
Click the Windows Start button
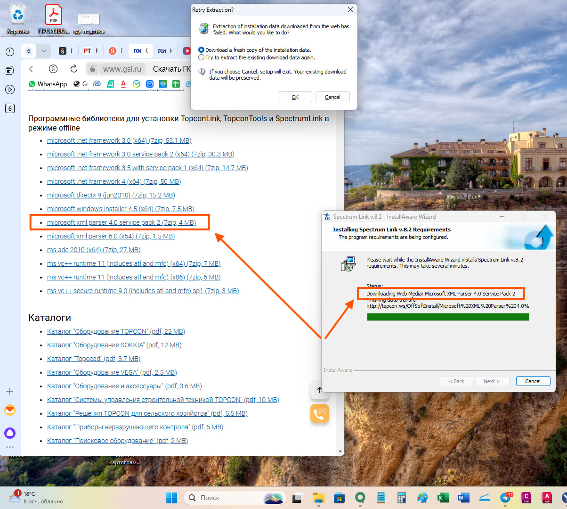tap(172, 498)
